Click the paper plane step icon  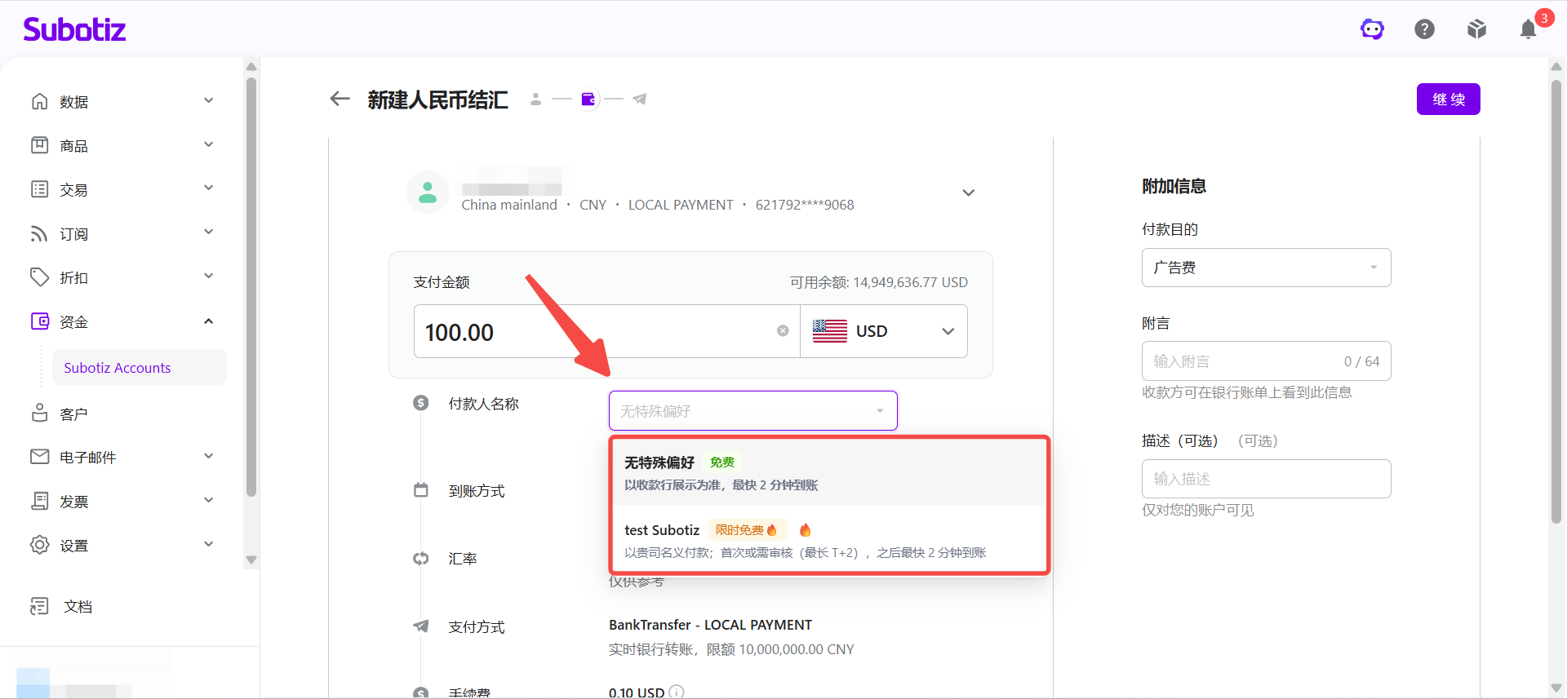(640, 99)
